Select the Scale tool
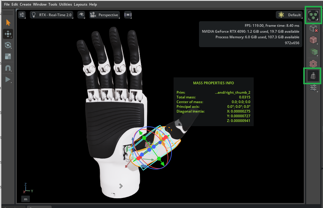 pyautogui.click(x=8, y=56)
